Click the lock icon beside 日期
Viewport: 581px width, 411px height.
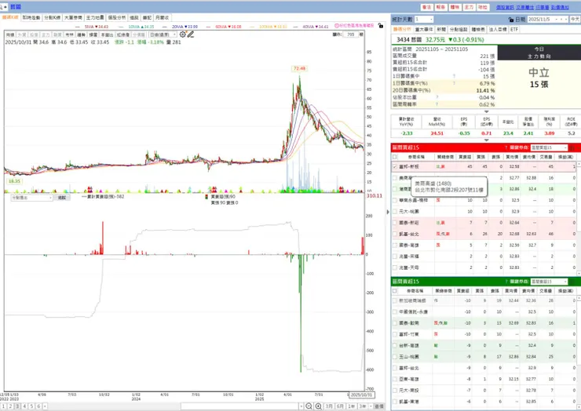(x=511, y=20)
